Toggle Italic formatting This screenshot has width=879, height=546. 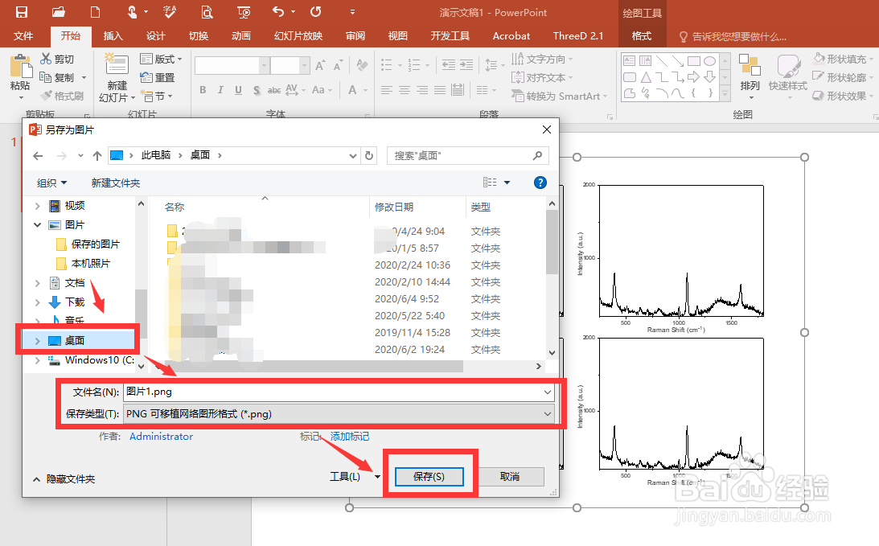(222, 90)
